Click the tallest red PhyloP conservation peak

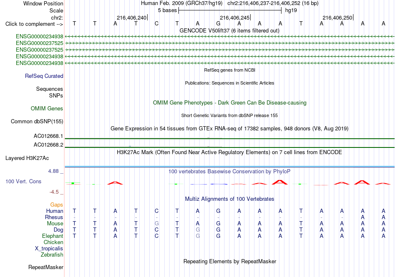click(280, 182)
